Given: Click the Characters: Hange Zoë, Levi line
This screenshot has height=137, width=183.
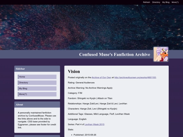Looking at the screenshot, I should (x=93, y=109).
